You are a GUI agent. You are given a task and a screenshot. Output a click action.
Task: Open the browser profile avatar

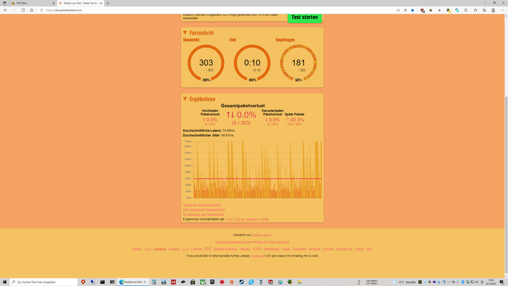tap(493, 10)
